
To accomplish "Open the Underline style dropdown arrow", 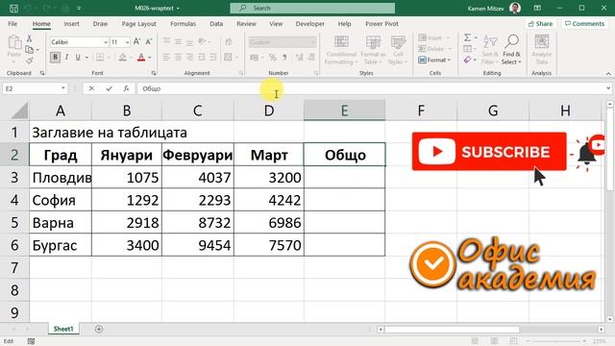I will click(x=86, y=58).
